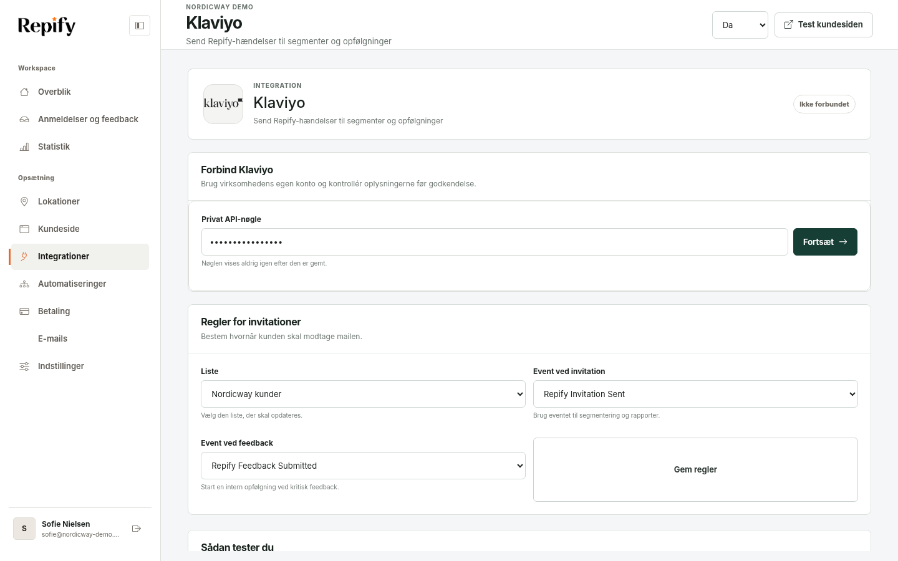Image resolution: width=898 pixels, height=561 pixels.
Task: Click the Integrationer plug icon
Action: click(24, 256)
